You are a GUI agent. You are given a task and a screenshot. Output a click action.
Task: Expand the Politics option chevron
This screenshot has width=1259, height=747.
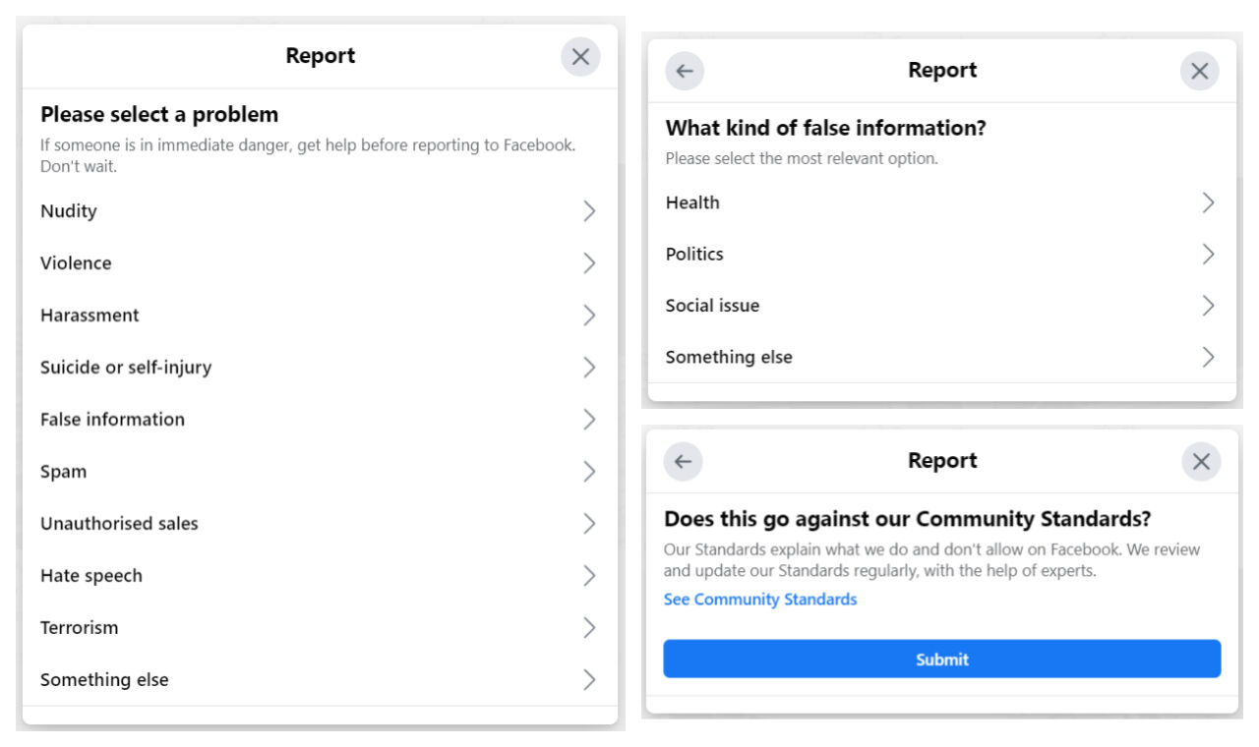(1208, 254)
